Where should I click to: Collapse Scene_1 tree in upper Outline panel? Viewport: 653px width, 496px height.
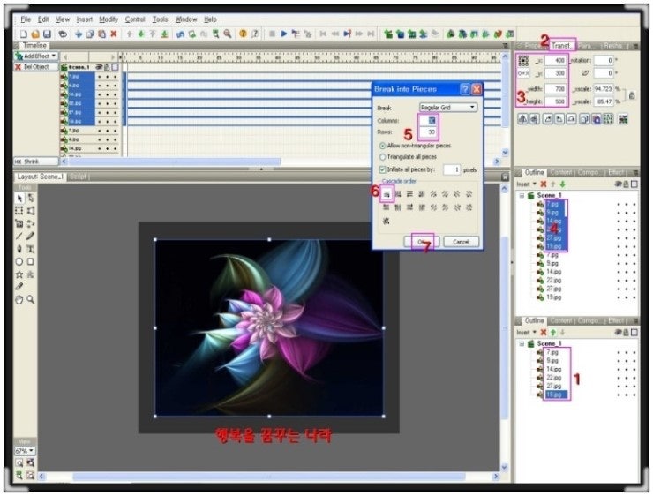click(x=522, y=195)
